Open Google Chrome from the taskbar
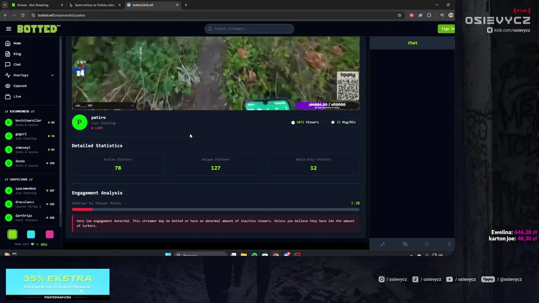This screenshot has width=539, height=303. [x=275, y=255]
